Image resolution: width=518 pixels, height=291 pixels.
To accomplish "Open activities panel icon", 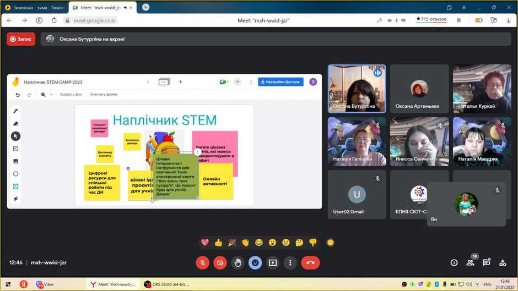I will tap(503, 262).
